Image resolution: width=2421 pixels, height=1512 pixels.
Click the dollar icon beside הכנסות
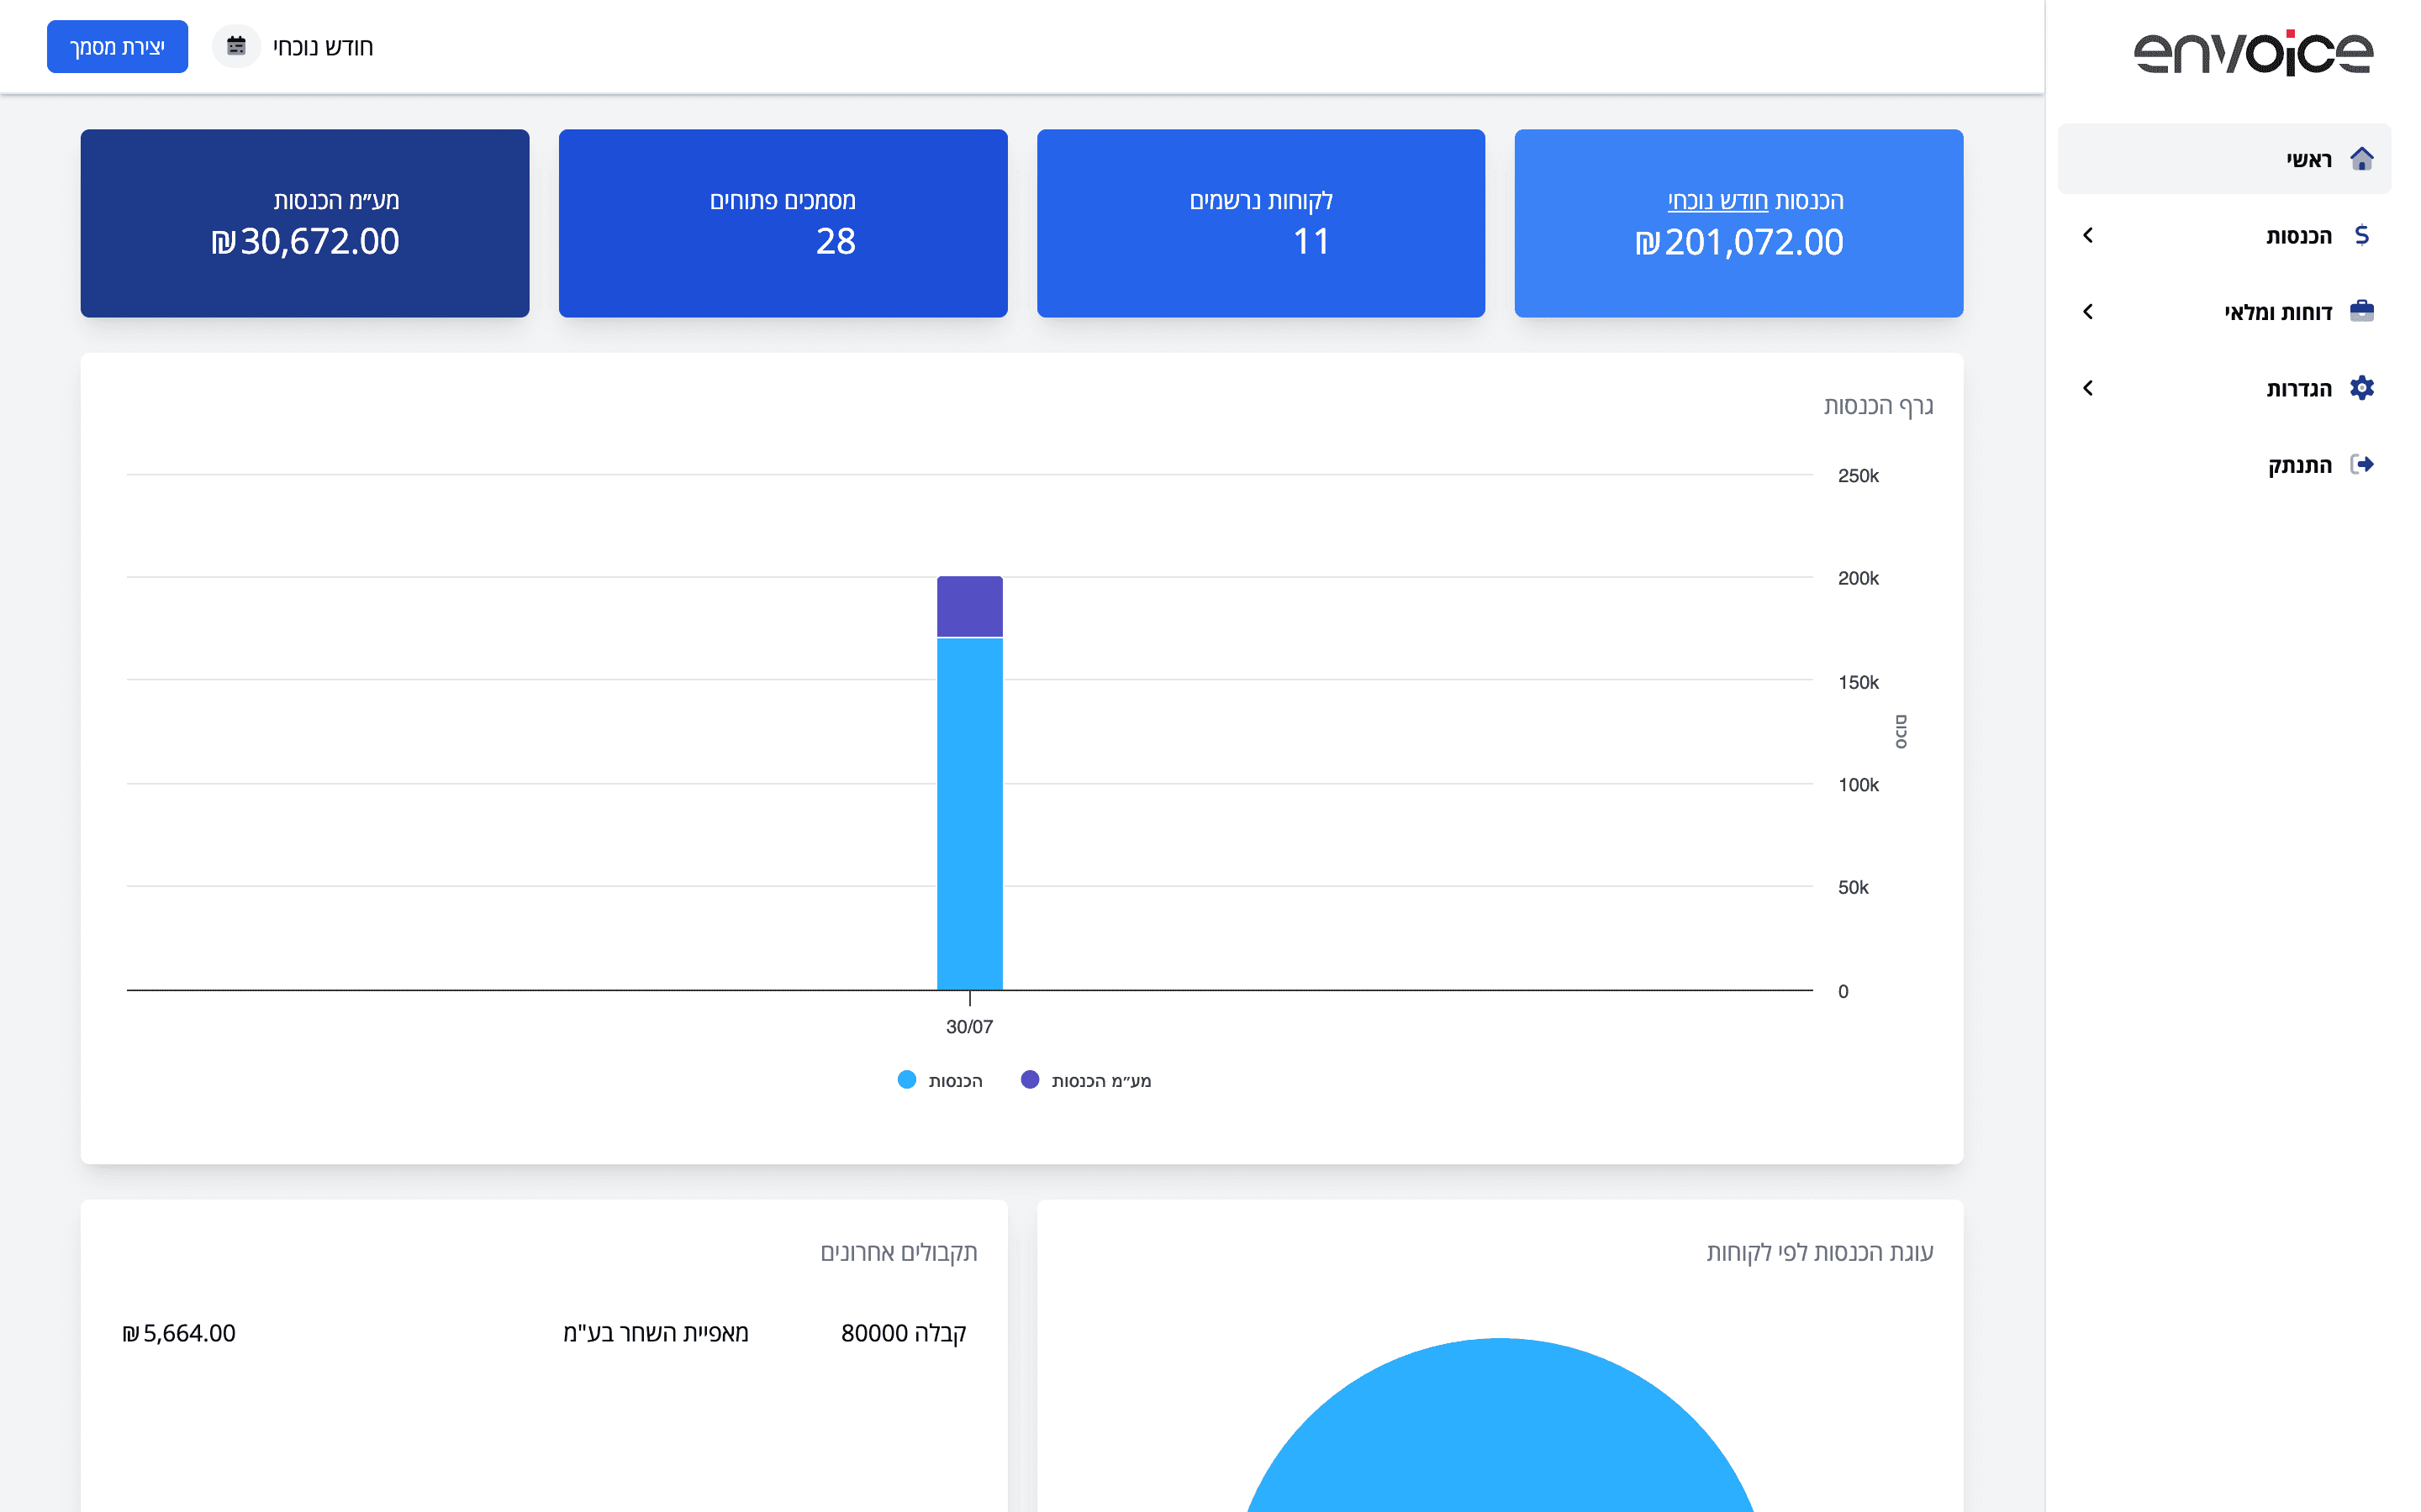tap(2361, 235)
